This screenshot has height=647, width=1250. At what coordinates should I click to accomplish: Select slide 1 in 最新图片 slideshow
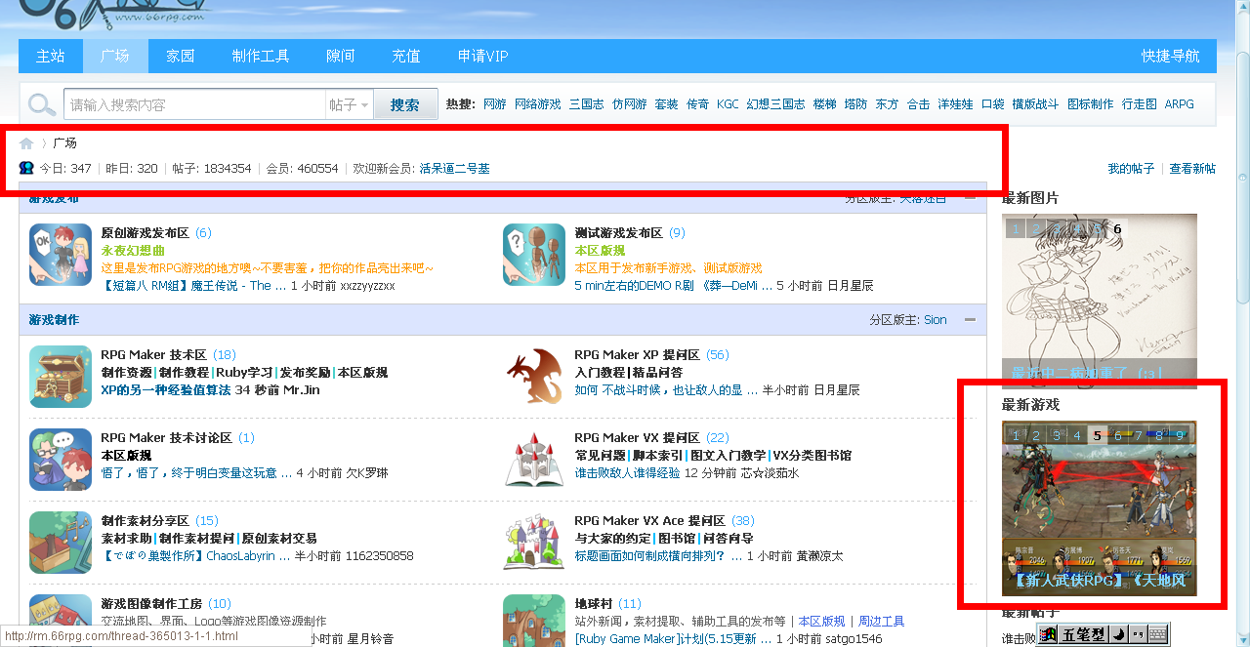pyautogui.click(x=1016, y=228)
